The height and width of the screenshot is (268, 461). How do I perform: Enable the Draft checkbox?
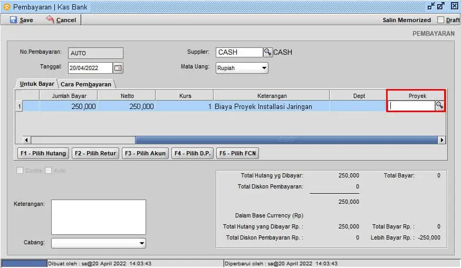point(440,20)
